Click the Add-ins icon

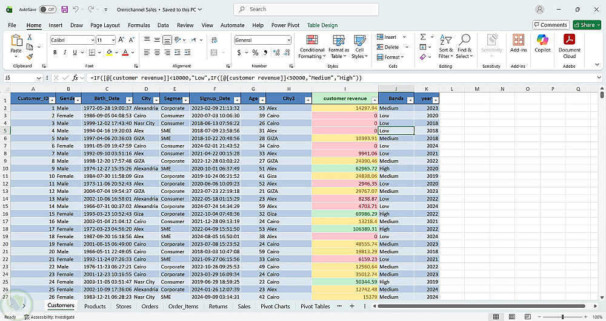[x=518, y=41]
